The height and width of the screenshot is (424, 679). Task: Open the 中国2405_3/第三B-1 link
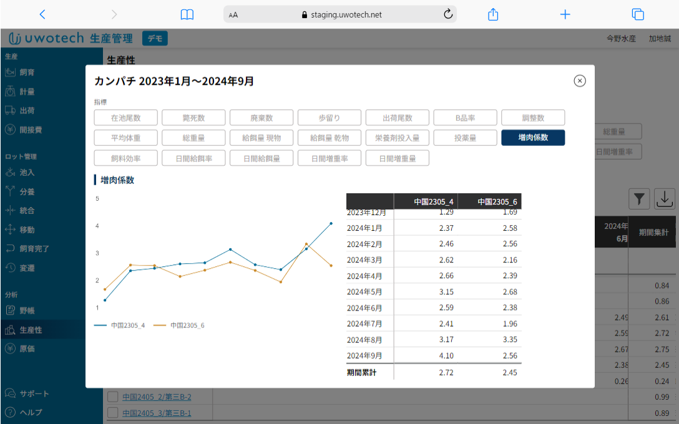157,413
